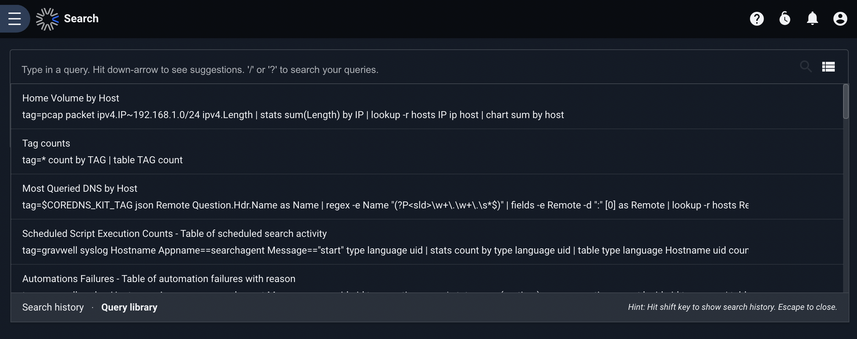Toggle the query list view icon
Viewport: 857px width, 339px height.
click(x=829, y=66)
